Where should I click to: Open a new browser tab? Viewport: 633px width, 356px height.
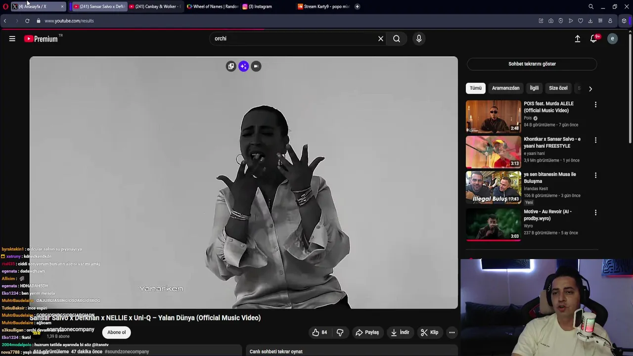[357, 6]
